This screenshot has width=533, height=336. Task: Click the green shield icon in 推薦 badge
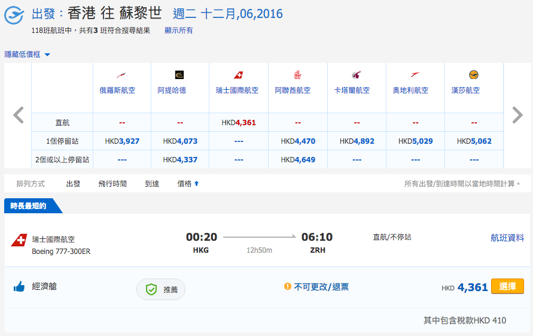(151, 289)
